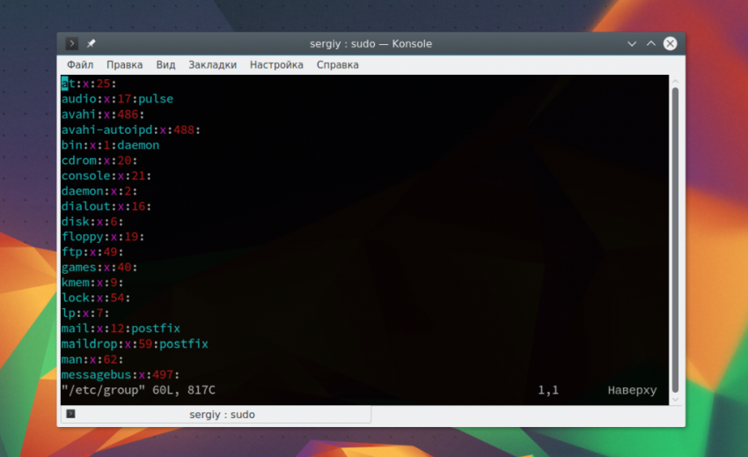Maximize the Konsole window
Screen dimensions: 748x457
(651, 44)
